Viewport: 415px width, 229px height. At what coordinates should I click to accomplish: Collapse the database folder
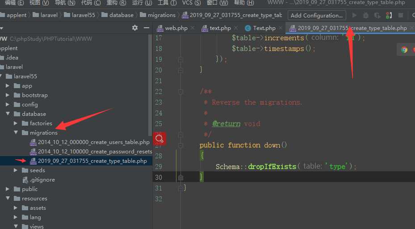point(8,114)
